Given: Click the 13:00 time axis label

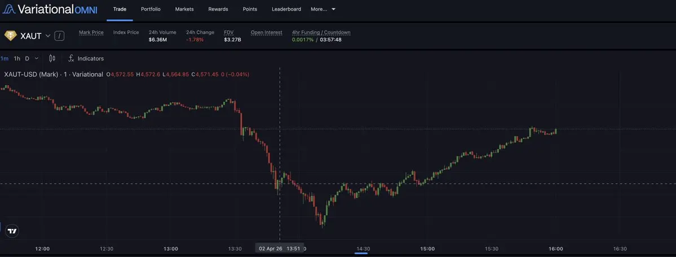Looking at the screenshot, I should click(171, 249).
